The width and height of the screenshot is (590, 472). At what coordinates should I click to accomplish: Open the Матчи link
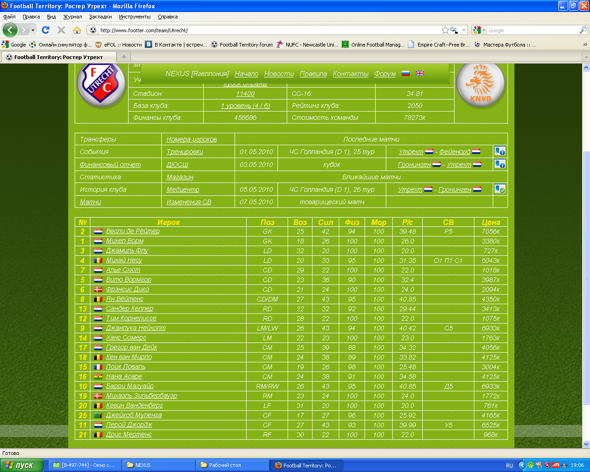[x=90, y=202]
